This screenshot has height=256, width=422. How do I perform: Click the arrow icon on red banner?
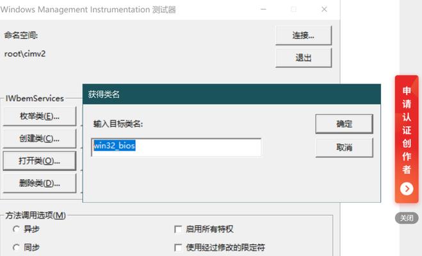point(407,189)
